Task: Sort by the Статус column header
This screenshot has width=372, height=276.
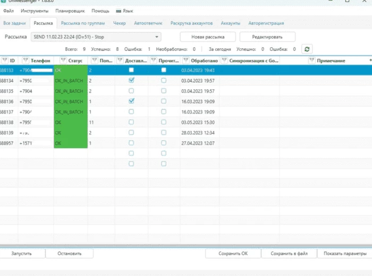Action: coord(75,61)
